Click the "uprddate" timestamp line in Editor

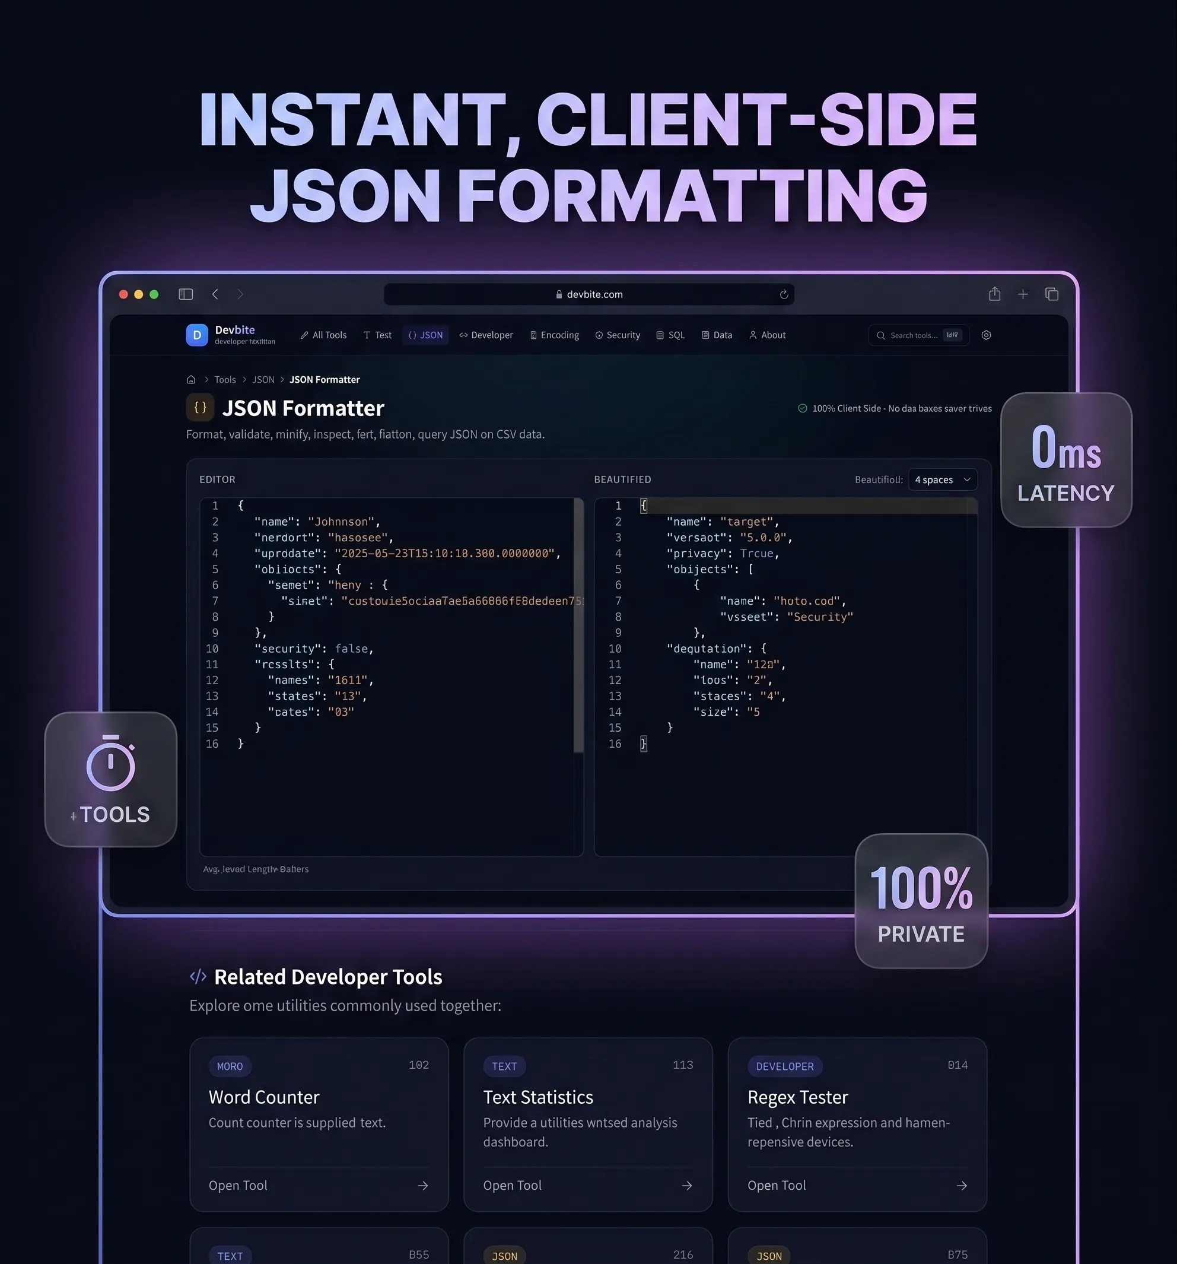[x=408, y=553]
